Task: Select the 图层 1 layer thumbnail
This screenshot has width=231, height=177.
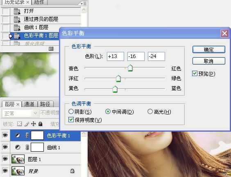Action: click(18, 159)
